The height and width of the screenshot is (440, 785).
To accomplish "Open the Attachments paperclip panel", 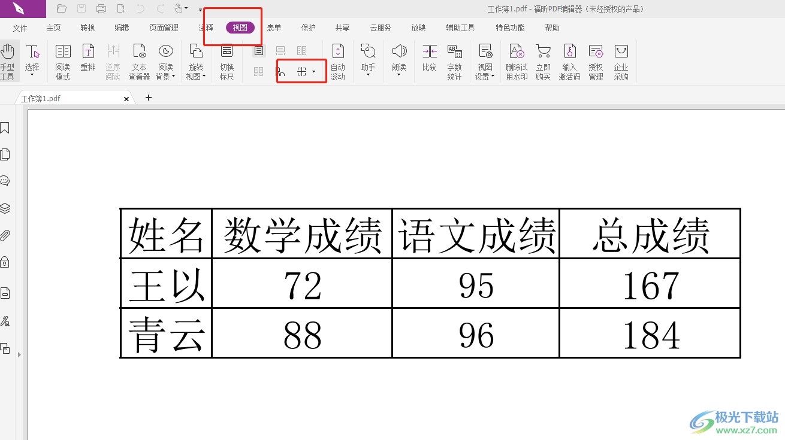I will coord(5,235).
